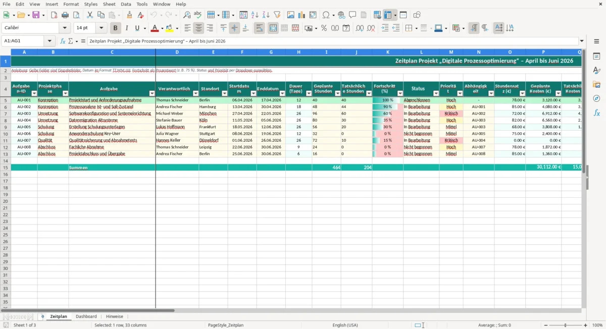Click Format as Percent icon

coord(324,28)
